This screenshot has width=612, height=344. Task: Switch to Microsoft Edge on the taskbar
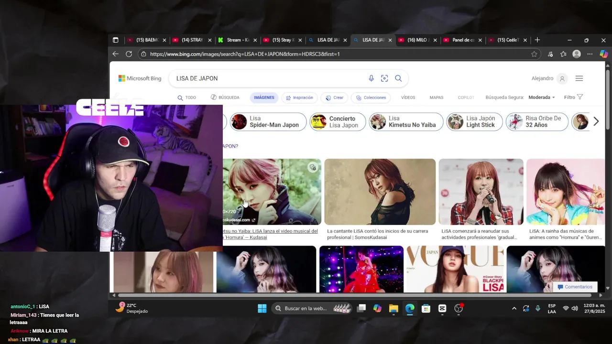click(410, 308)
